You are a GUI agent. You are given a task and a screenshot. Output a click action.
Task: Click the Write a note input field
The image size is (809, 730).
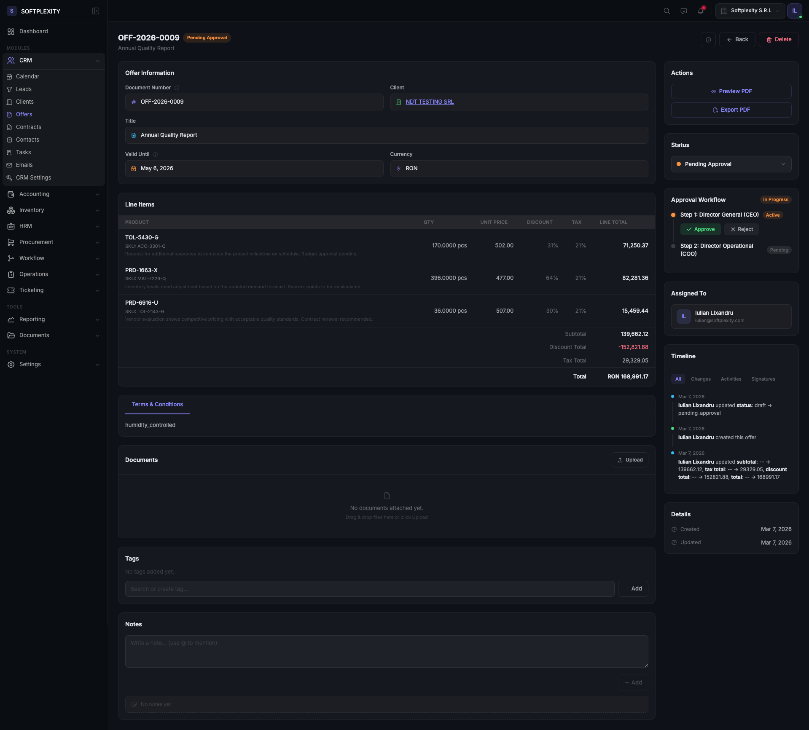click(386, 651)
